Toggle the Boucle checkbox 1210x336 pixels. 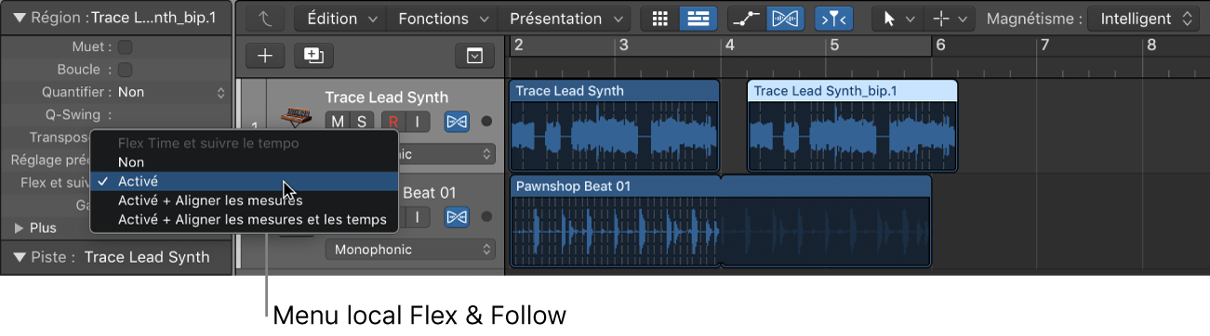[124, 70]
